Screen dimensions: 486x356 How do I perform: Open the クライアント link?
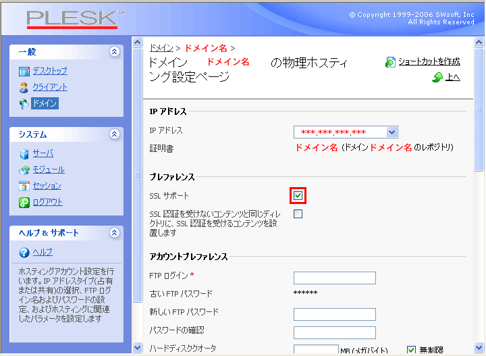(50, 87)
